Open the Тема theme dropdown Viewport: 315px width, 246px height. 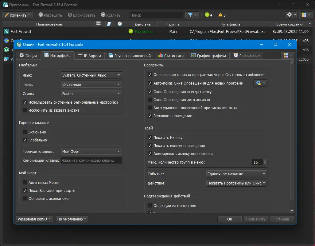point(91,84)
